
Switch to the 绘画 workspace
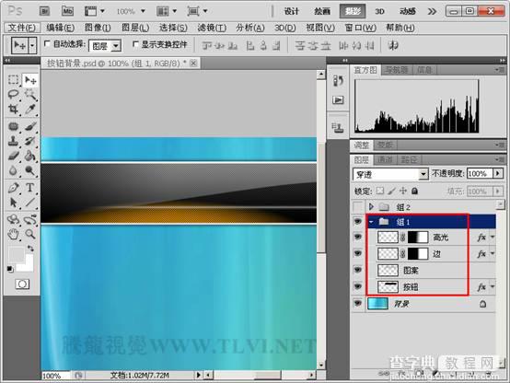coord(322,11)
